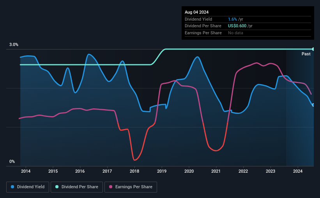
Task: Click the 'Aug 04 2024' tooltip date
Action: [196, 12]
